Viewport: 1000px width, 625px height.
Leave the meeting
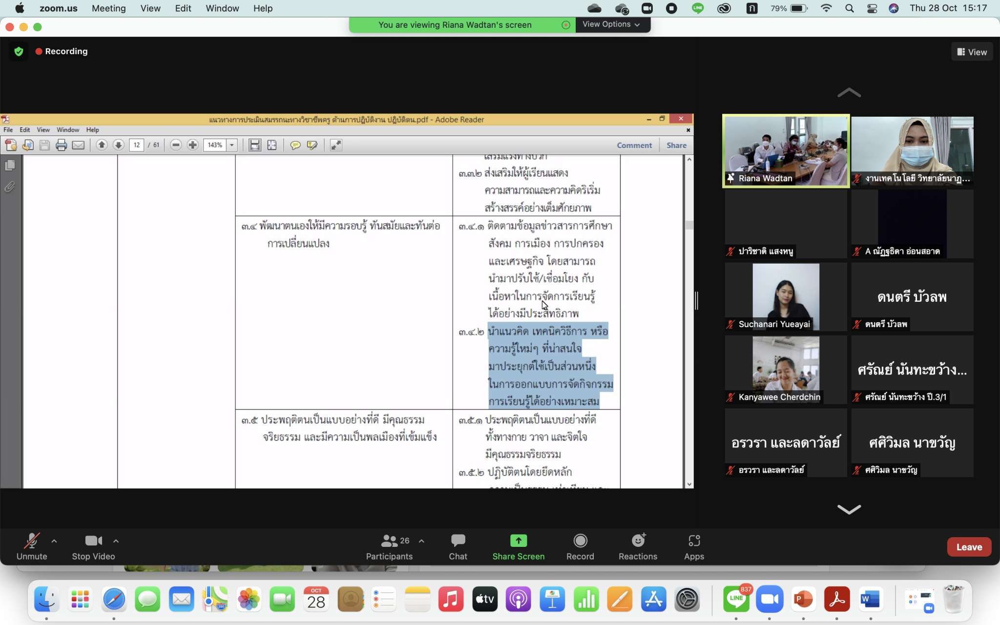[x=969, y=547]
